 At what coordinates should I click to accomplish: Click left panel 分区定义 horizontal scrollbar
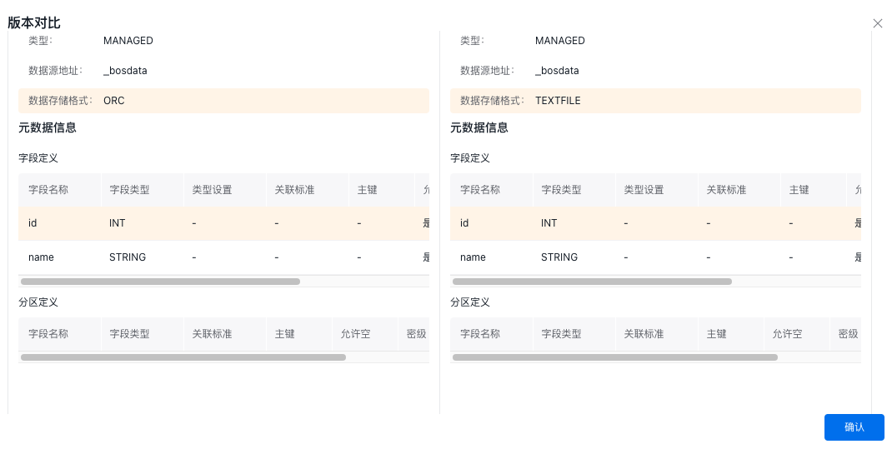click(183, 357)
